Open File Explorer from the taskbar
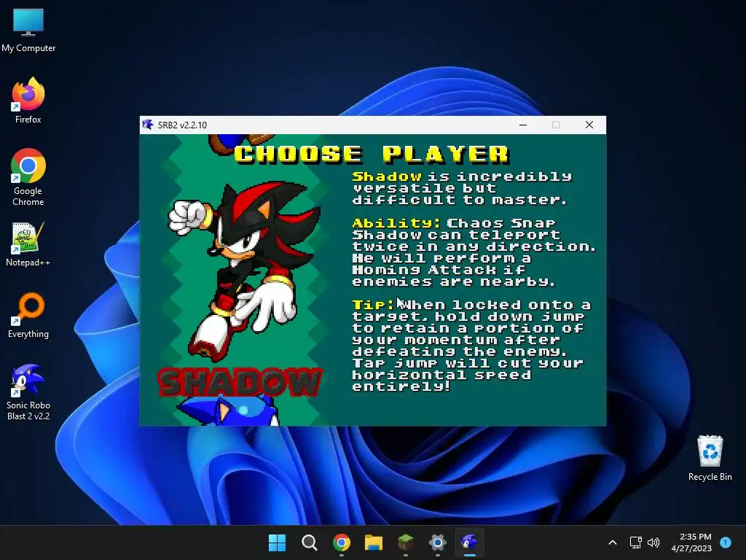 374,542
